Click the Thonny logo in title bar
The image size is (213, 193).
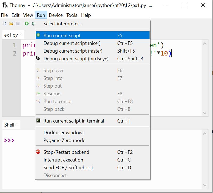(5, 5)
